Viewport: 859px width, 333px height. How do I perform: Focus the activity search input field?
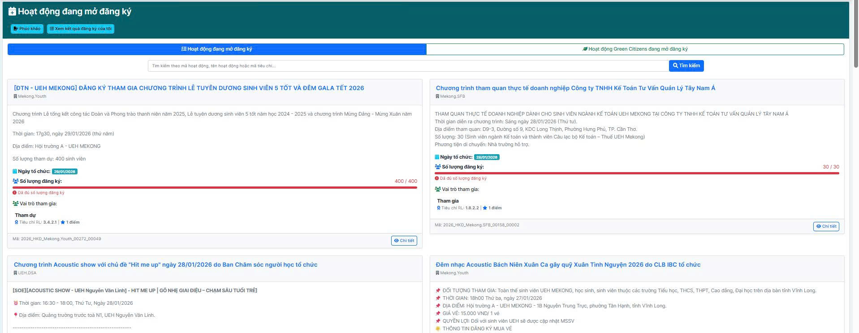pyautogui.click(x=408, y=66)
